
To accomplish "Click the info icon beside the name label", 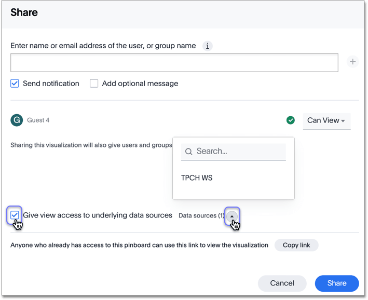I will (x=208, y=46).
